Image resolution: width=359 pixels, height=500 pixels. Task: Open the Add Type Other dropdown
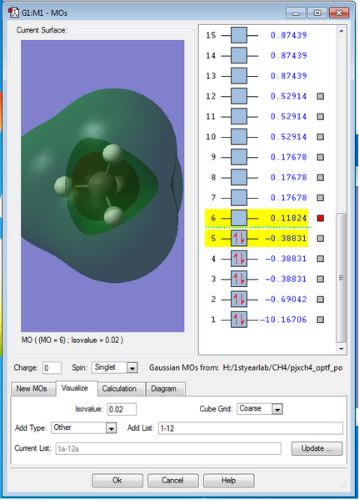[111, 428]
